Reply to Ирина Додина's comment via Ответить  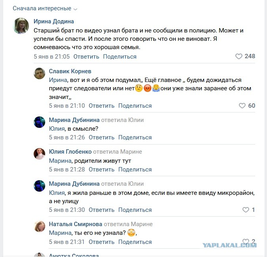[86, 57]
